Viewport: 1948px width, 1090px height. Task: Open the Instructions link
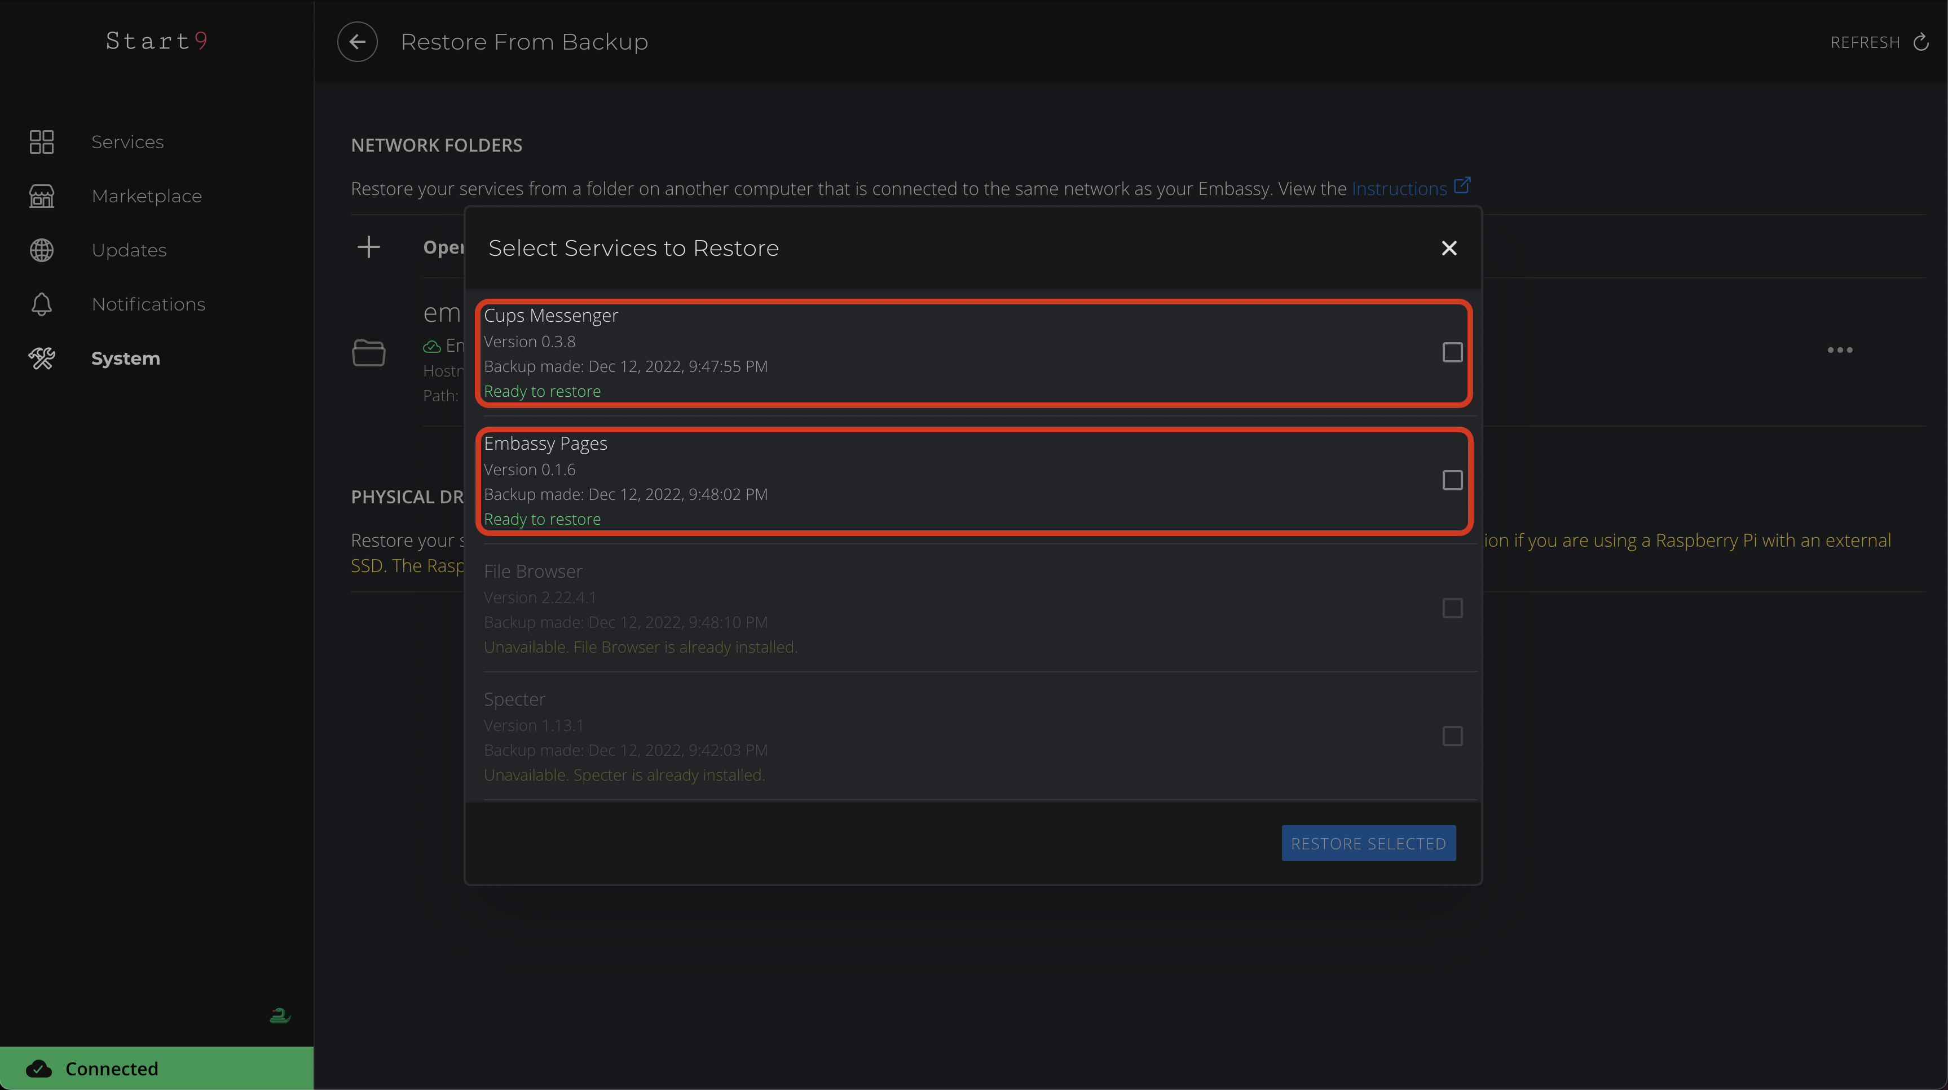click(1399, 189)
